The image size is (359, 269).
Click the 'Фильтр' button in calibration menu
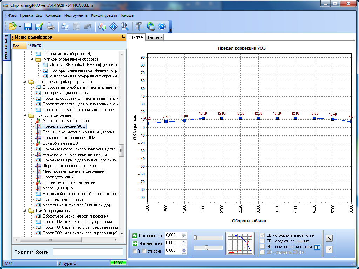[34, 46]
